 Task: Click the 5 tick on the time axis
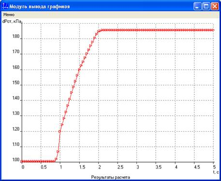tap(214, 167)
